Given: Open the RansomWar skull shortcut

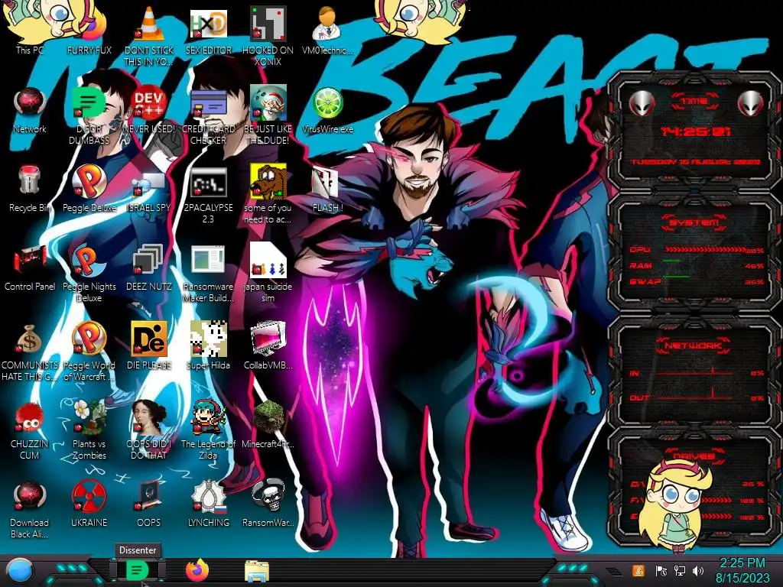Looking at the screenshot, I should pyautogui.click(x=268, y=503).
